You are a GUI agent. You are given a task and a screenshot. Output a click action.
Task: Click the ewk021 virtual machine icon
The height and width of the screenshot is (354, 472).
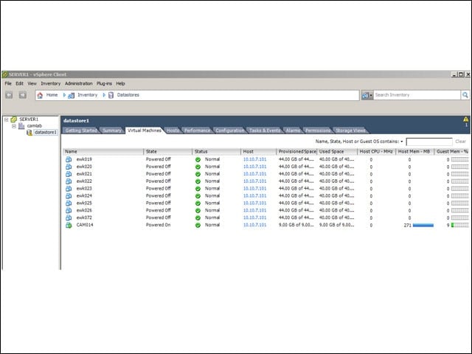pos(69,174)
